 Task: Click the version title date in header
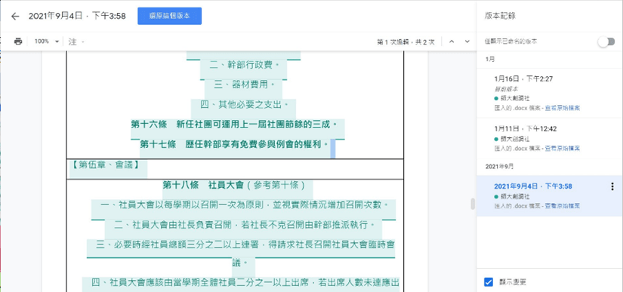point(77,17)
